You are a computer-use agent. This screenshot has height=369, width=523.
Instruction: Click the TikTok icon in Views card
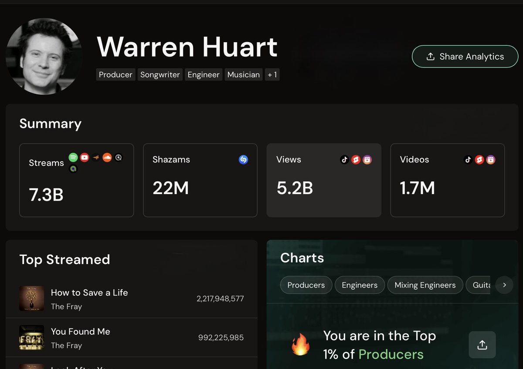pos(344,160)
